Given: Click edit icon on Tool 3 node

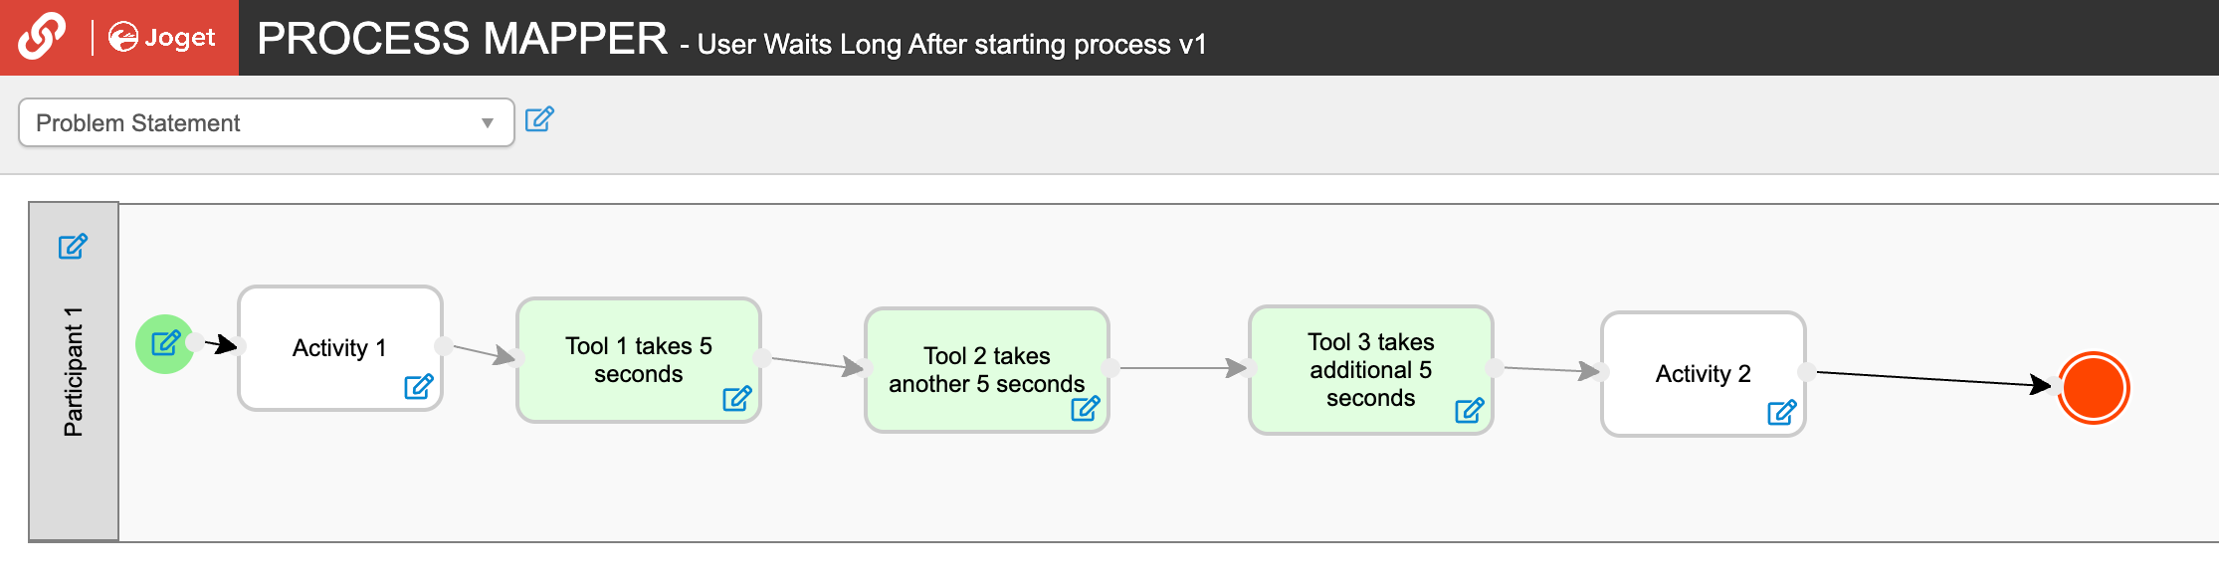Looking at the screenshot, I should pyautogui.click(x=1470, y=410).
